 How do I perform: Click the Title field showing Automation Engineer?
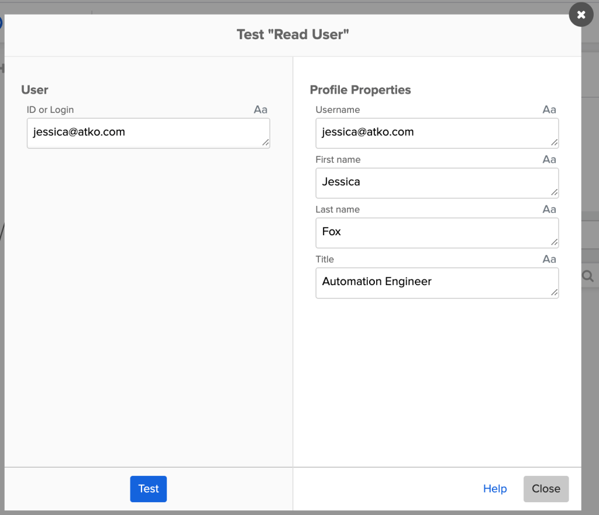point(433,282)
